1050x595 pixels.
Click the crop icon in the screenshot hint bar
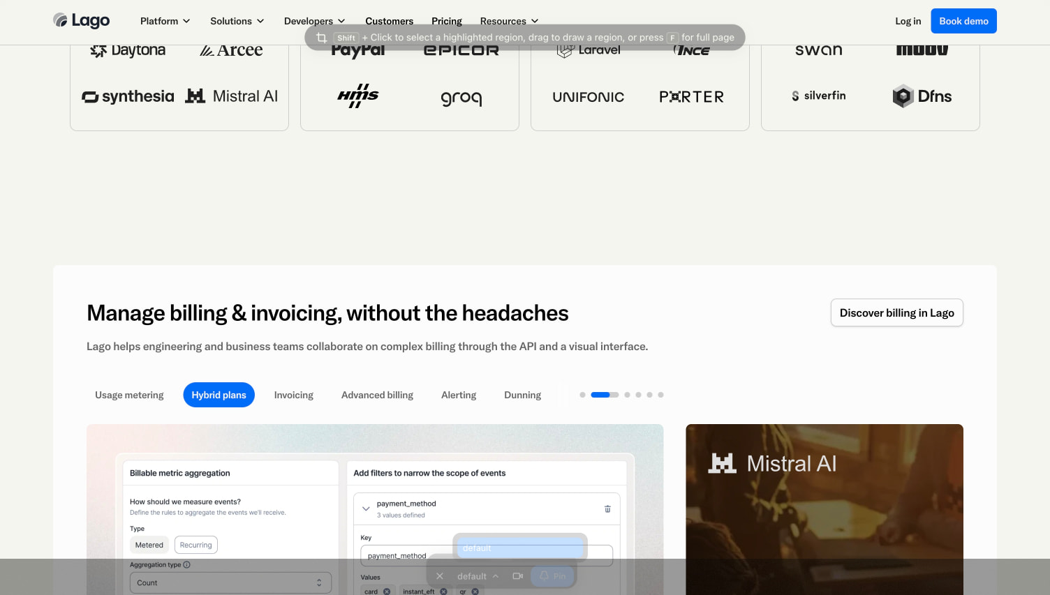321,38
